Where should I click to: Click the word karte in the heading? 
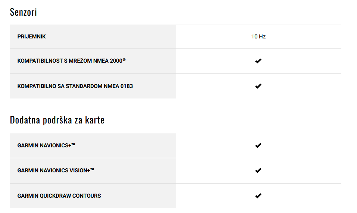[95, 120]
